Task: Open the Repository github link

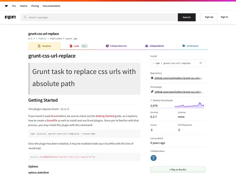Action: click(x=179, y=78)
